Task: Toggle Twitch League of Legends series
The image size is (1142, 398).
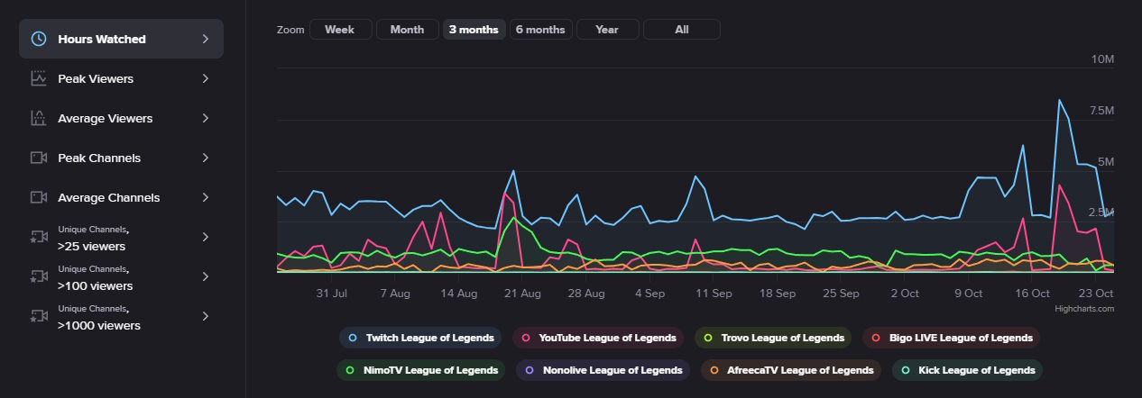Action: pyautogui.click(x=420, y=338)
